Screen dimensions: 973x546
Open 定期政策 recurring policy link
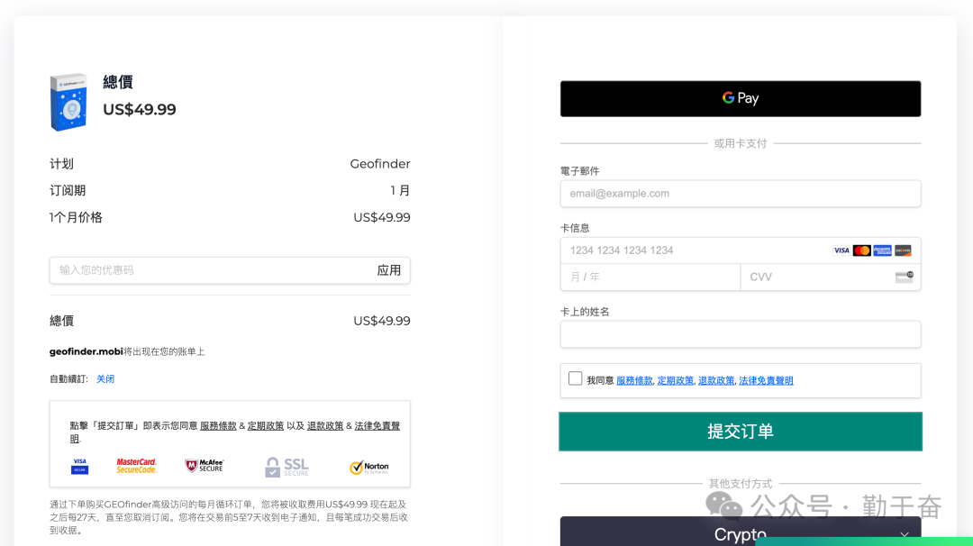click(675, 379)
